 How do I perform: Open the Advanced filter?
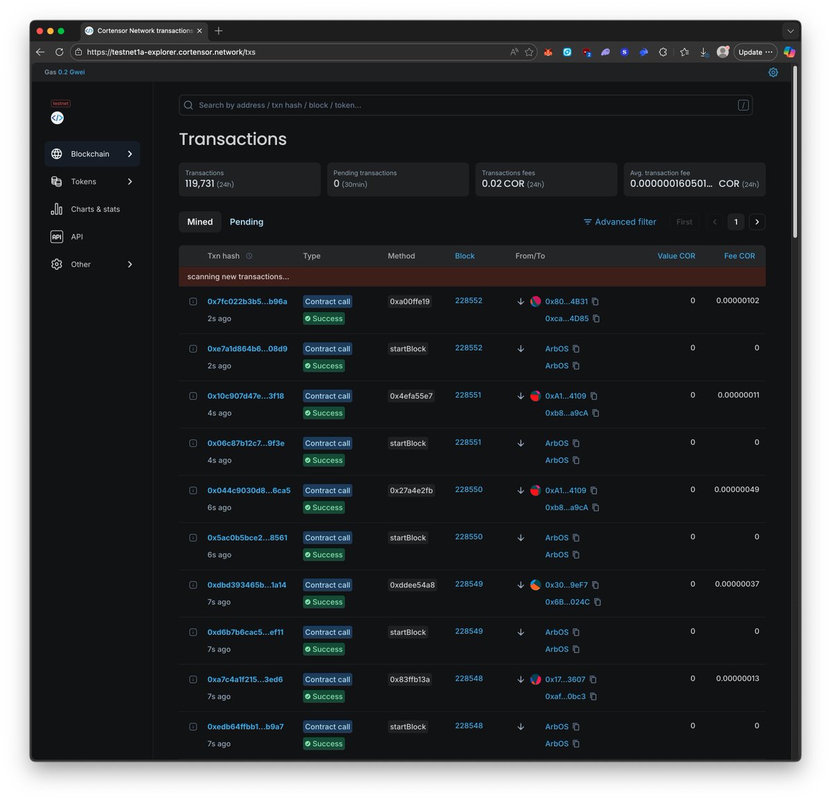coord(620,222)
